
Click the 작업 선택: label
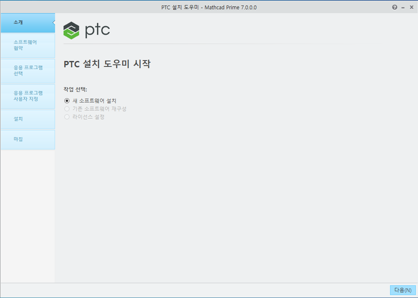75,89
